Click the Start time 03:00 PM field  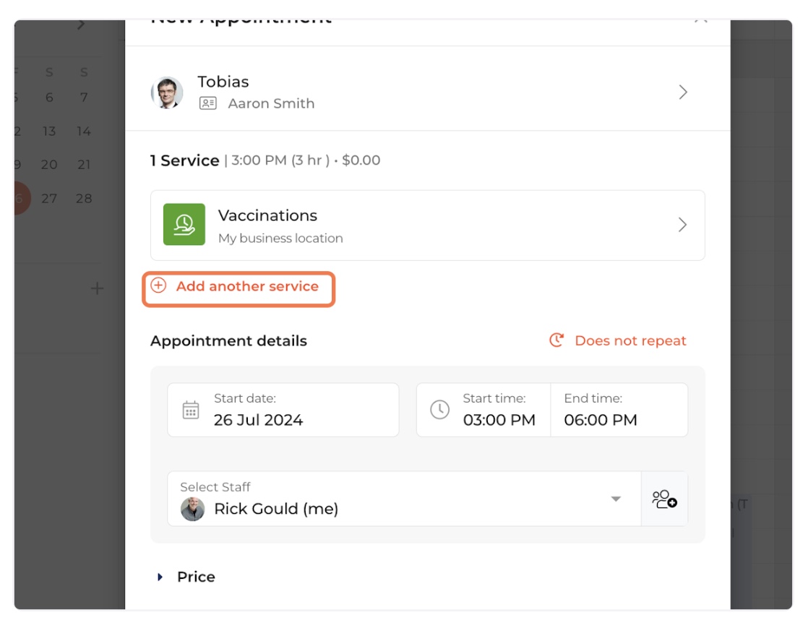pyautogui.click(x=499, y=410)
